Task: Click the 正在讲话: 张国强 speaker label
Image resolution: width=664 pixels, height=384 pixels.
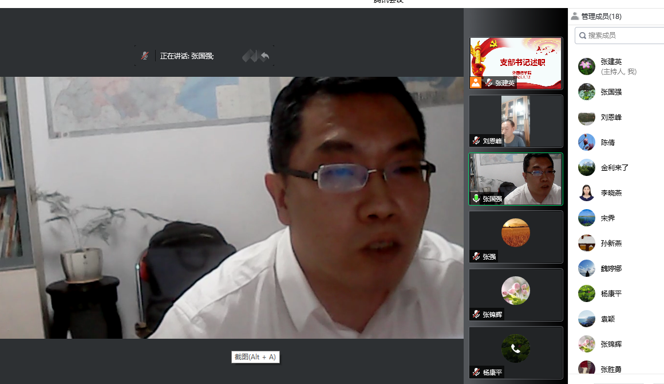Action: click(x=187, y=56)
